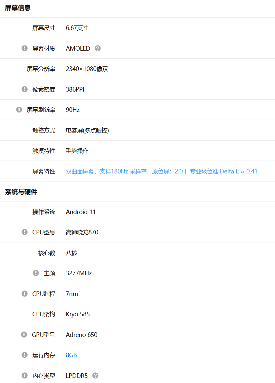
Task: Open the 8GB memory link
Action: coord(71,355)
